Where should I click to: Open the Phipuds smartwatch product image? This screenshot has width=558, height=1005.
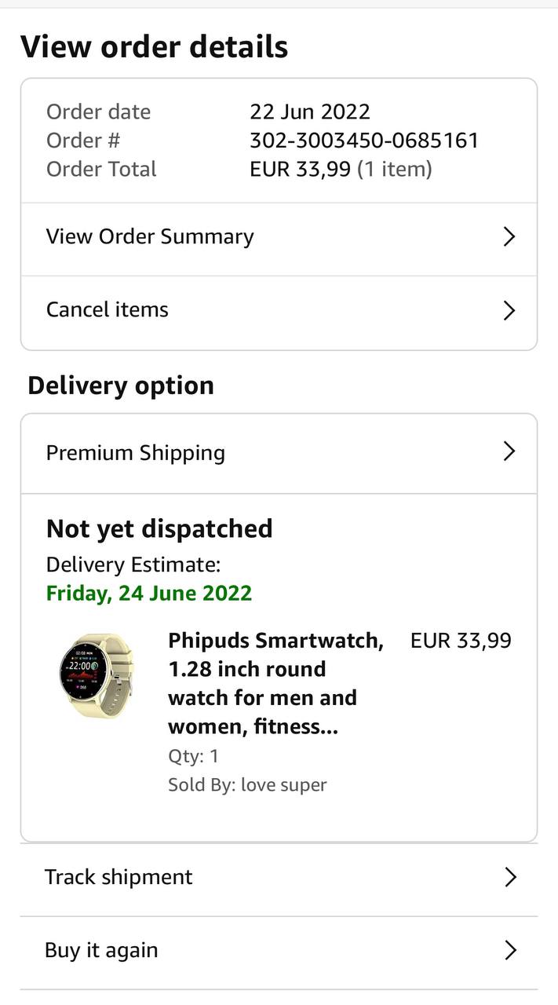point(97,675)
